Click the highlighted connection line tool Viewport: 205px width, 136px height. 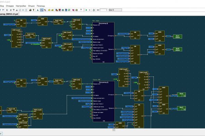[42, 10]
